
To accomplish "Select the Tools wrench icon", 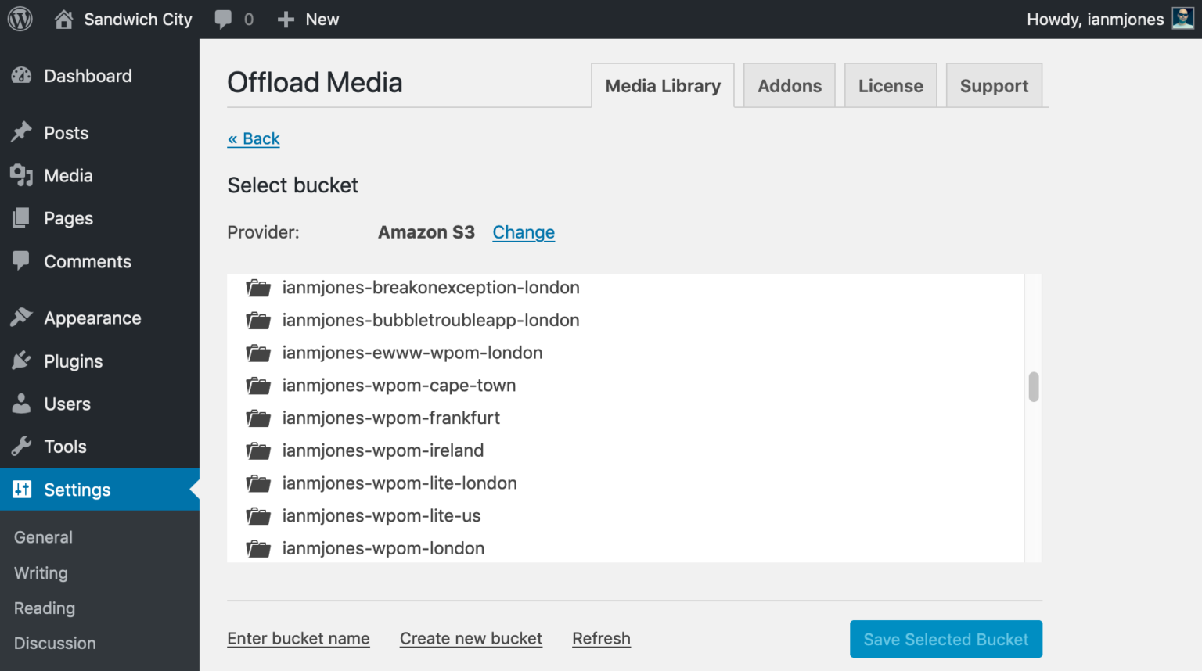I will coord(21,446).
